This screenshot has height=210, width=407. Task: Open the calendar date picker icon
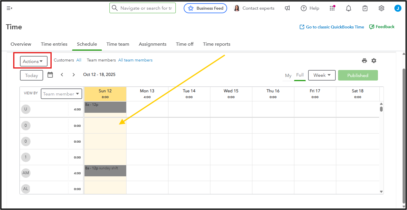coord(50,75)
